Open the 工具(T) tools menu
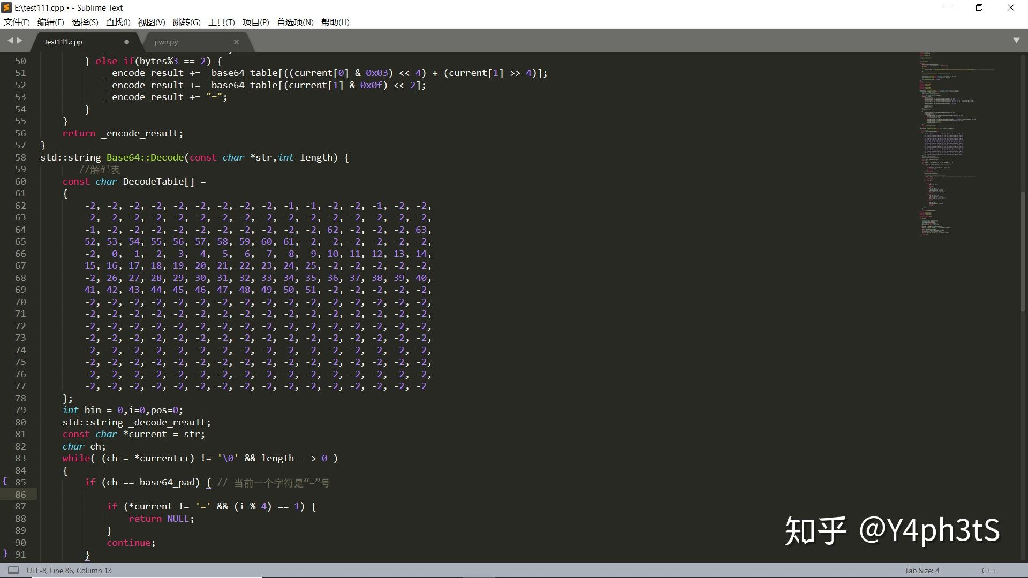This screenshot has width=1028, height=578. pos(221,22)
